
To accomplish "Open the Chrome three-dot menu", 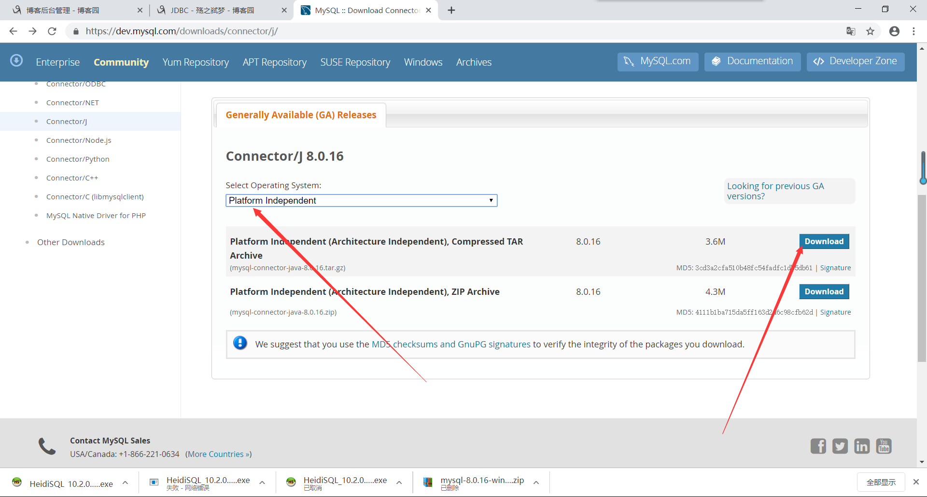I will (x=913, y=31).
